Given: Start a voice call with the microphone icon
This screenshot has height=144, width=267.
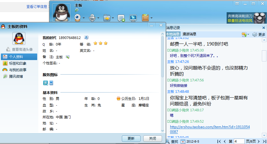Looking at the screenshot, I should click(92, 18).
